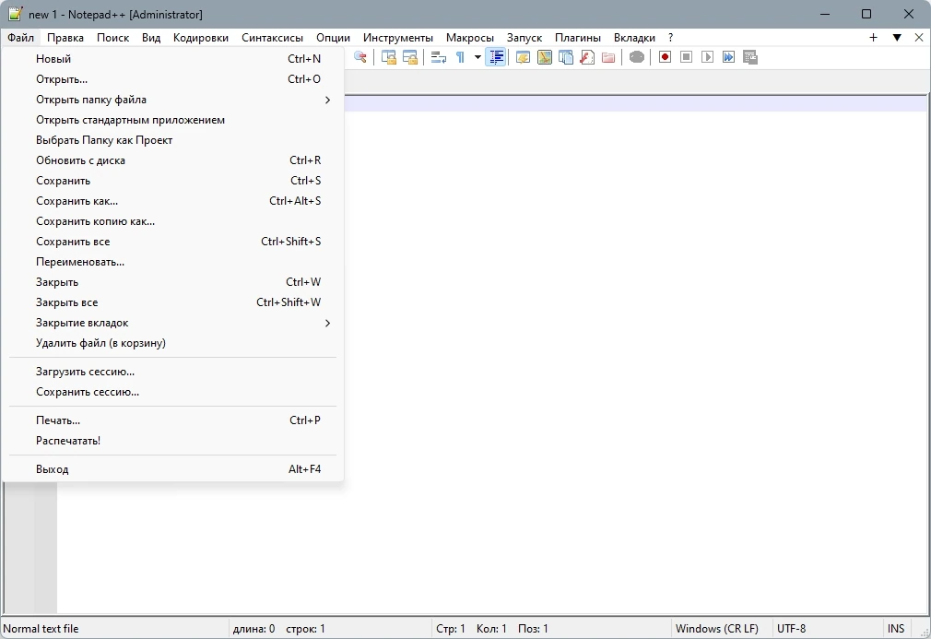Click run macro multiple times icon
Image resolution: width=931 pixels, height=639 pixels.
(728, 57)
